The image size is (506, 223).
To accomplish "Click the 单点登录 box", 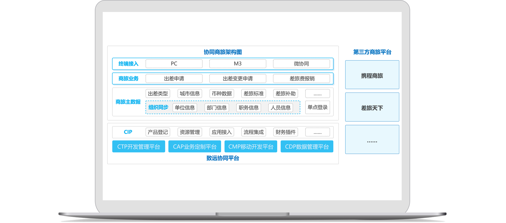I will click(x=318, y=107).
